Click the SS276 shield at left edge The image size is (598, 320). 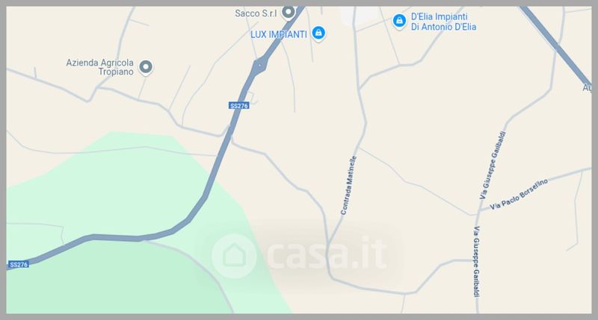[x=18, y=265]
